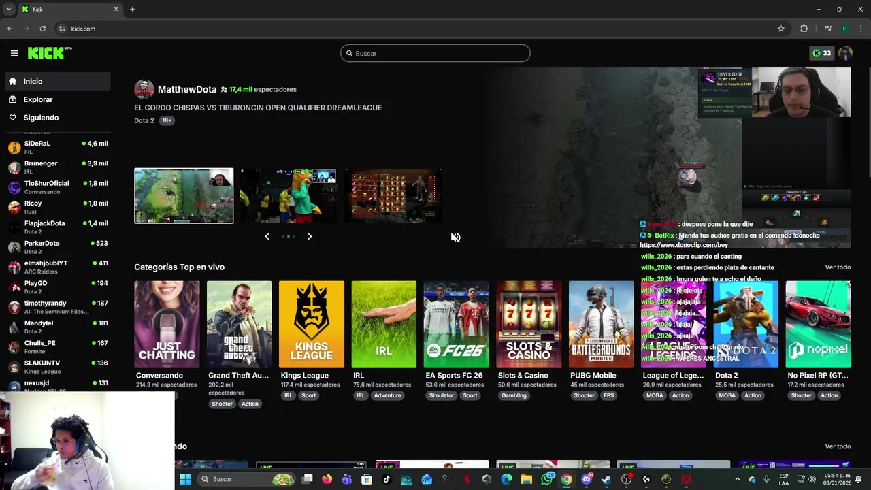The image size is (871, 490).
Task: Open Chrome three-dot menu
Action: (861, 29)
